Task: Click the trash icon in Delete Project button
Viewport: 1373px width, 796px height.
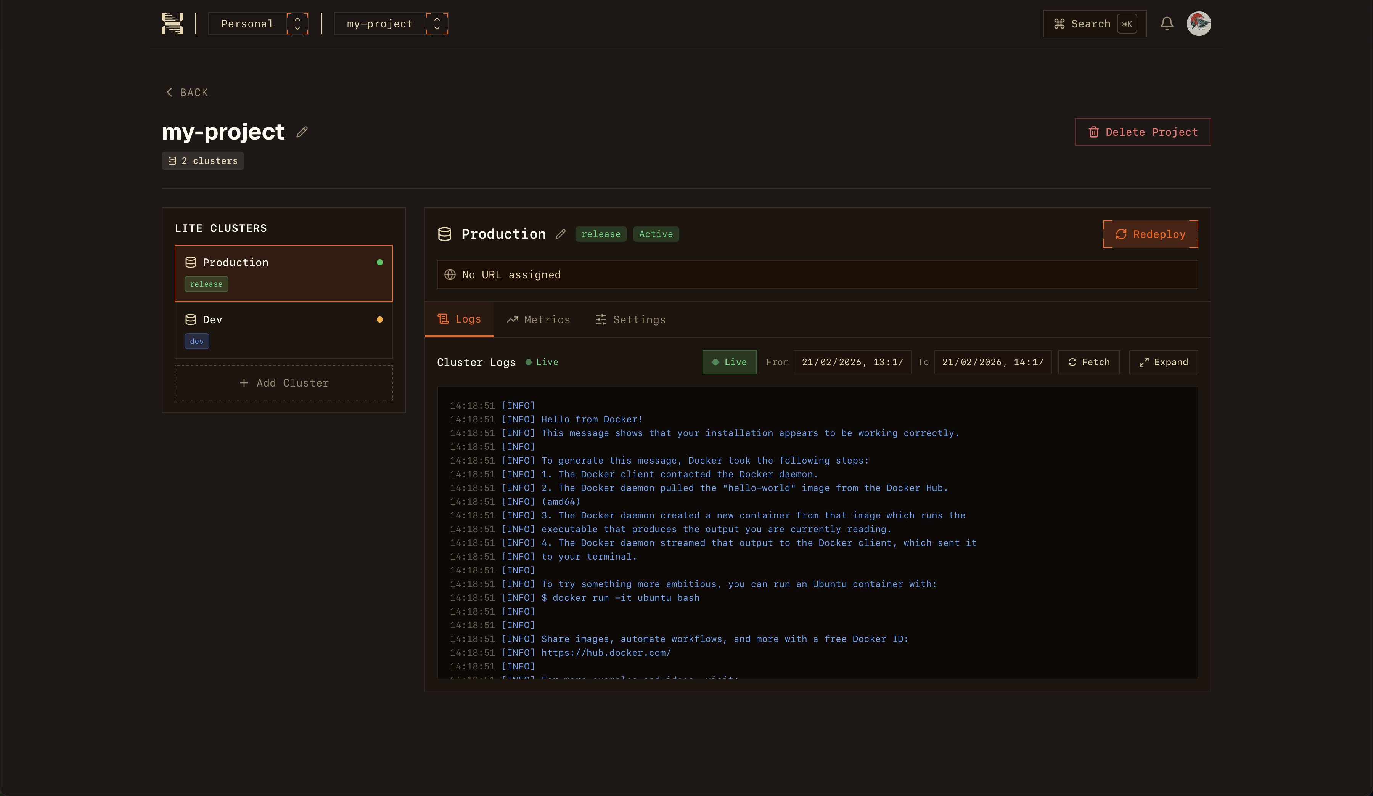Action: point(1093,132)
